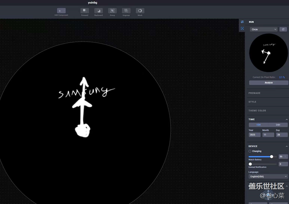Switch time format to 12H

258,125
